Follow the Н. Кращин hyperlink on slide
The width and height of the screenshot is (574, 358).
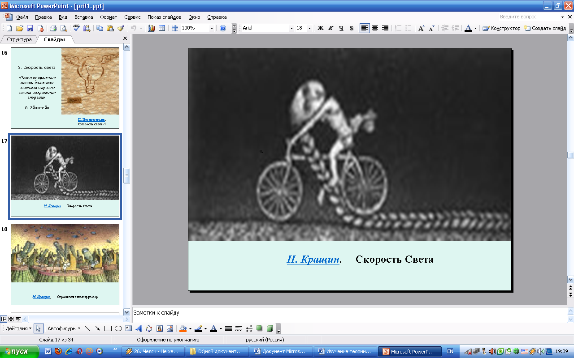tap(313, 259)
